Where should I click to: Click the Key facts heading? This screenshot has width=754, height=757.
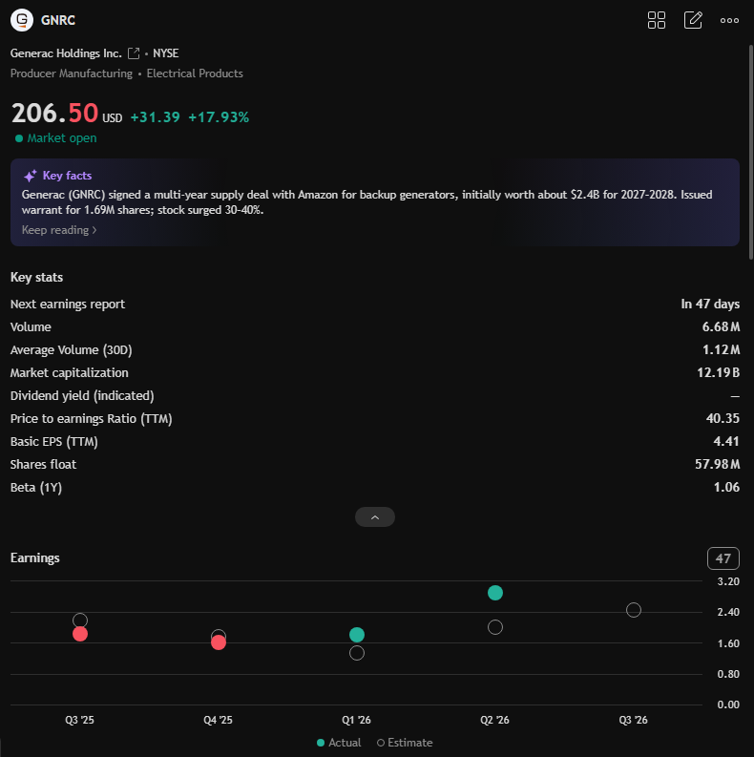coord(67,176)
